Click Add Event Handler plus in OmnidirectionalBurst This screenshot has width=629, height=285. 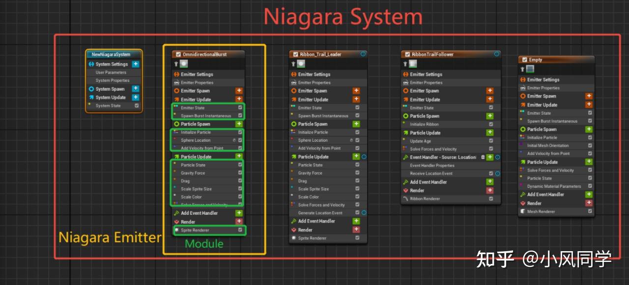coord(239,213)
